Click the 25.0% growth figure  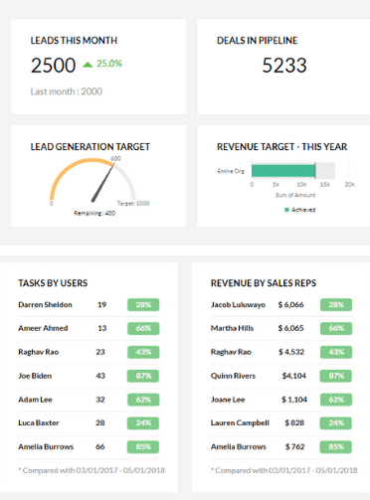pyautogui.click(x=109, y=64)
